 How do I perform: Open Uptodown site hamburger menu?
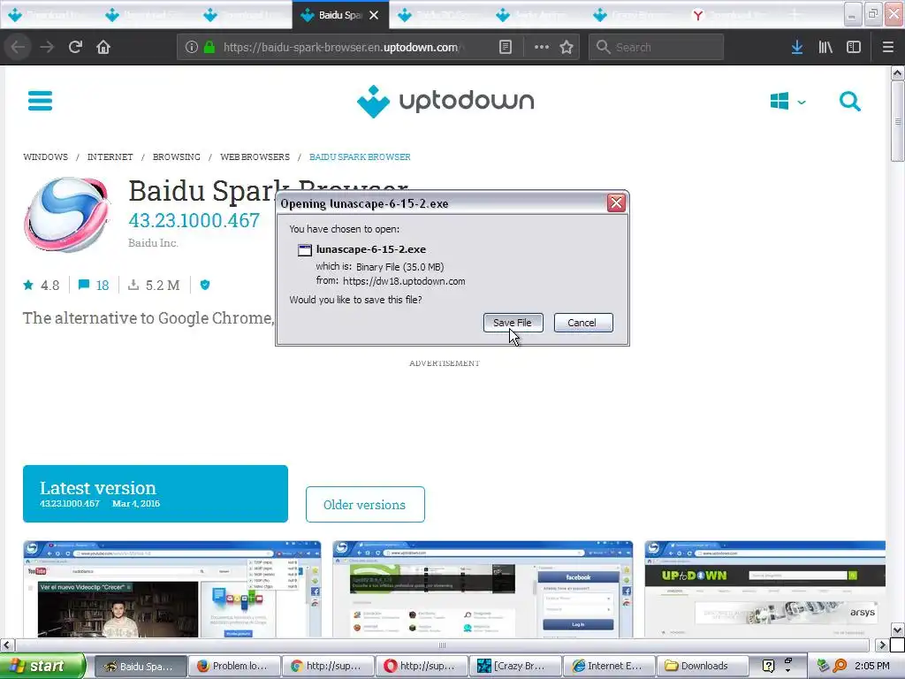coord(41,101)
